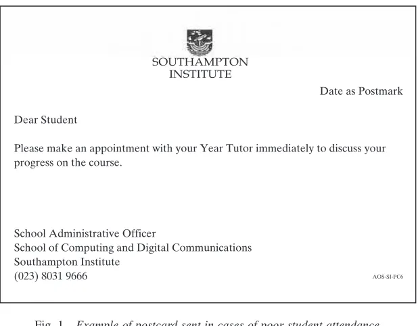Screen dimensions: 418x326
Task: Click the word Officer in signature
Action: point(139,233)
